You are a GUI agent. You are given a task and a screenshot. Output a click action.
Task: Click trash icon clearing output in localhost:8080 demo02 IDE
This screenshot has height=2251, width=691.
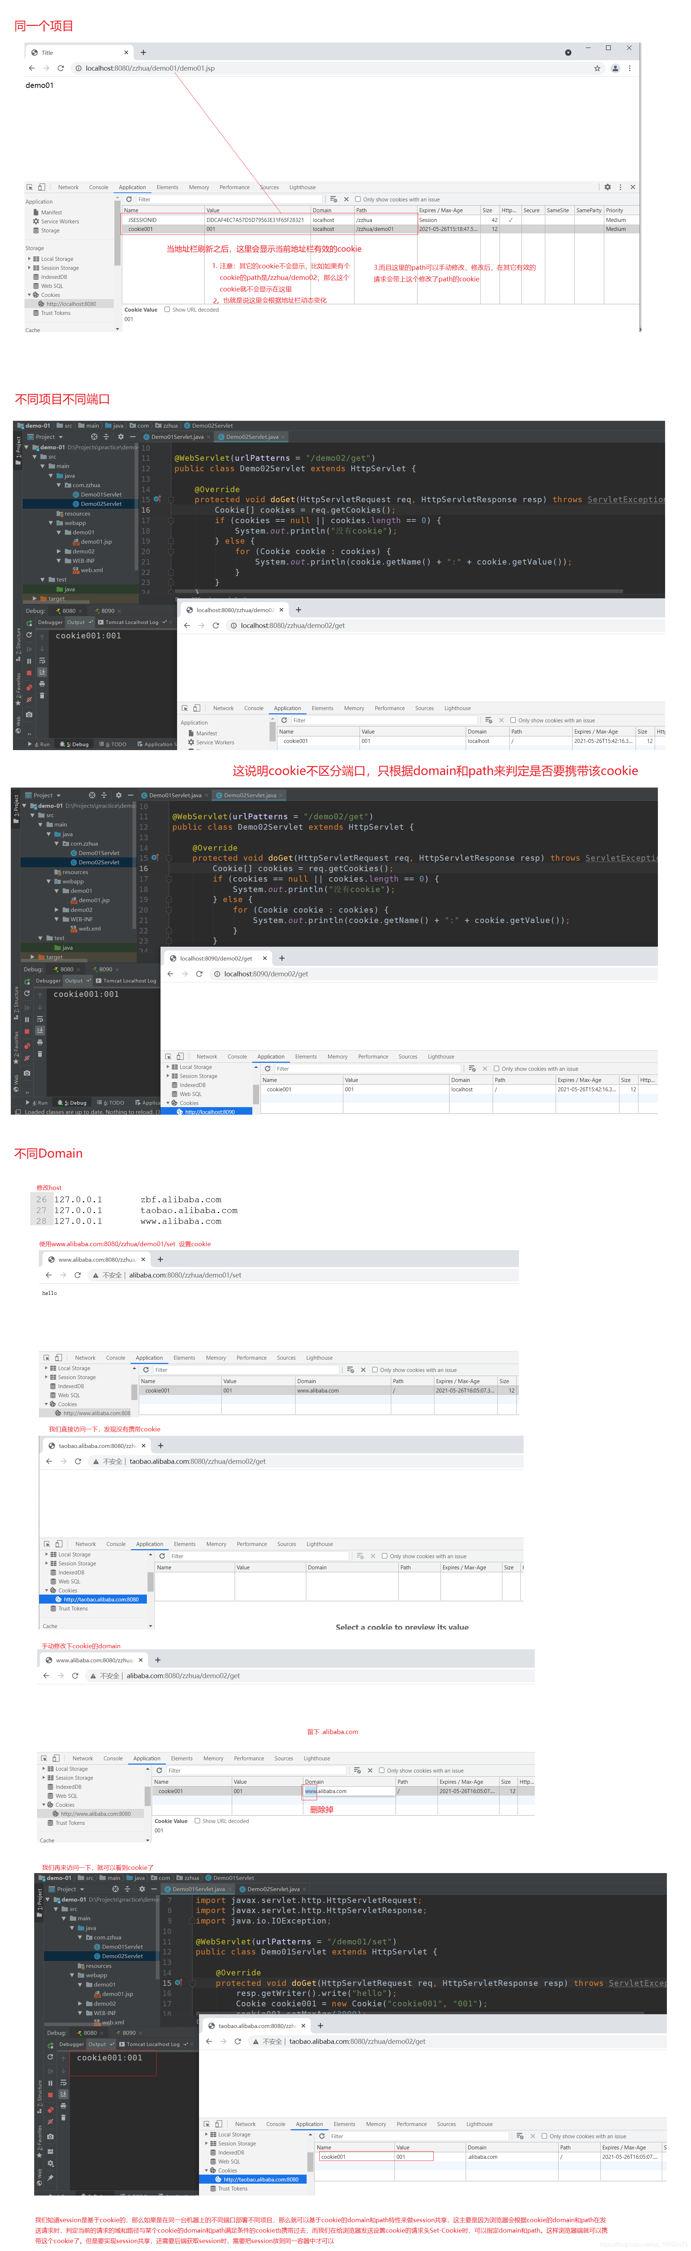pyautogui.click(x=42, y=696)
